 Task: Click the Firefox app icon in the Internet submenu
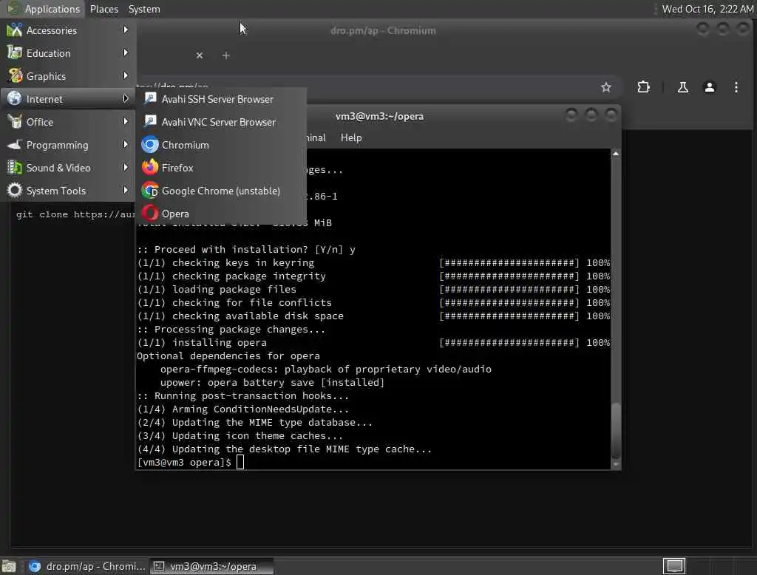point(150,168)
